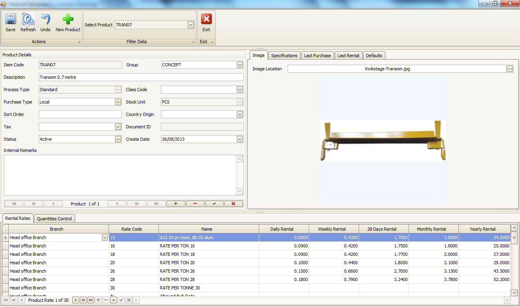The image size is (520, 307).
Task: Open the Tax dropdown
Action: click(118, 127)
